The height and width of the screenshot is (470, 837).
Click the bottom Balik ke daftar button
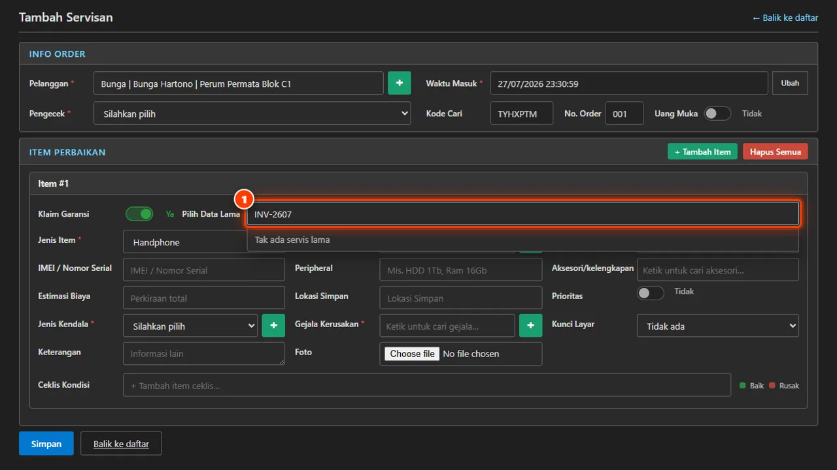click(121, 444)
